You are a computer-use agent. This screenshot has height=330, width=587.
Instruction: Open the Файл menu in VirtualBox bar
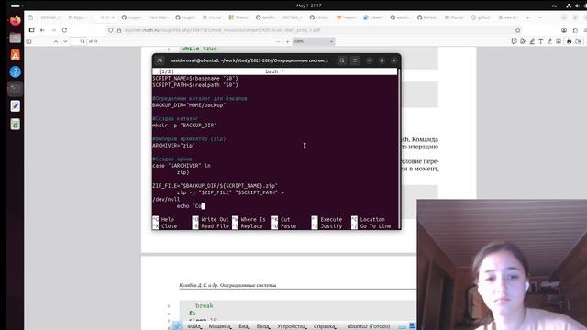pos(194,326)
